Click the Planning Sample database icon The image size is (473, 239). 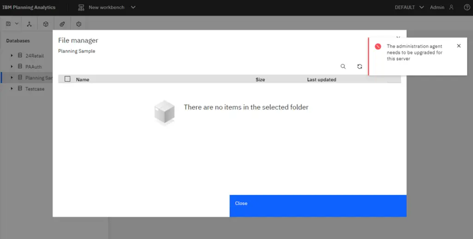(x=20, y=78)
